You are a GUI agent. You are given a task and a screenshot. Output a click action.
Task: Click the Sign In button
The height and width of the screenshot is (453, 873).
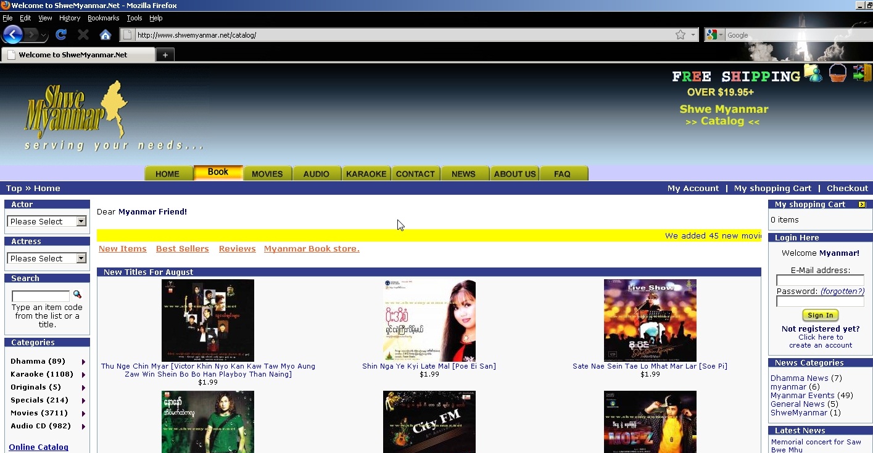coord(821,315)
